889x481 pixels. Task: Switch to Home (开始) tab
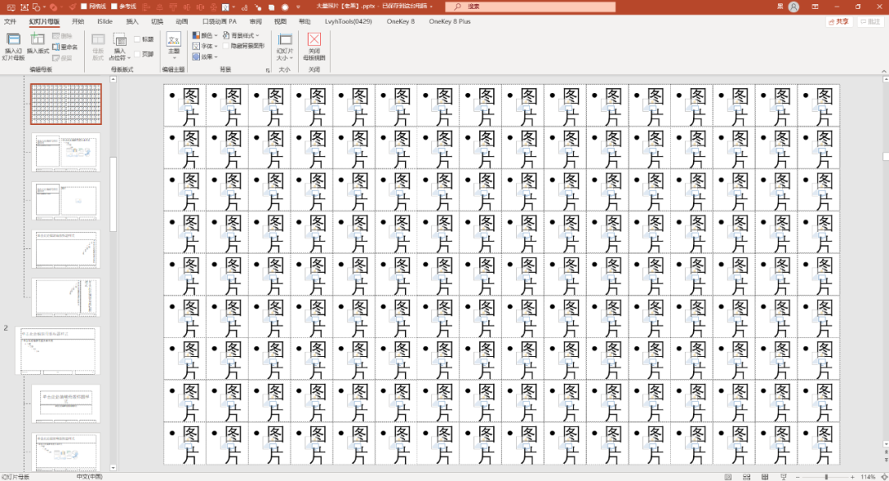coord(77,21)
